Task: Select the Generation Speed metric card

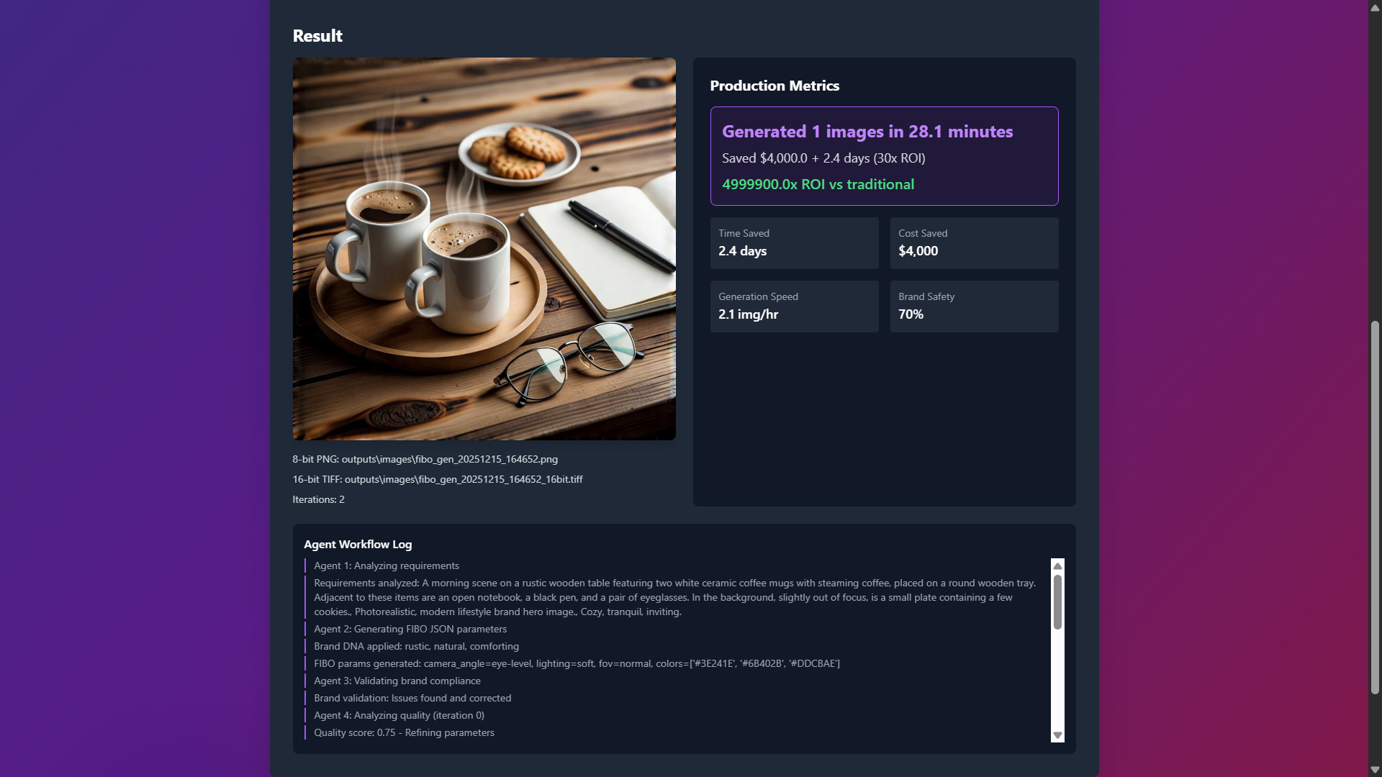Action: click(x=794, y=306)
